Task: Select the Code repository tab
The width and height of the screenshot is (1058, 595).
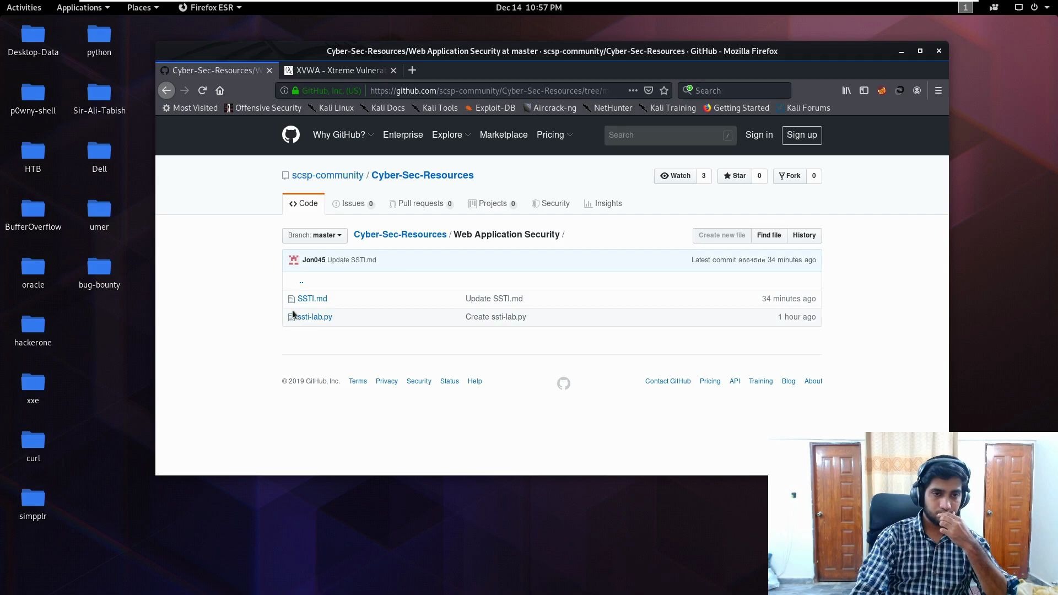Action: (x=303, y=204)
